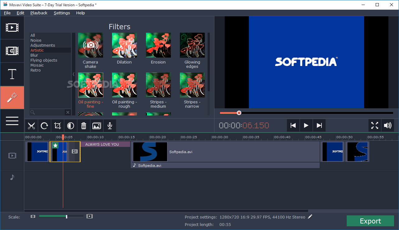
Task: Choose the Camera shake filter thumbnail
Action: [x=91, y=45]
